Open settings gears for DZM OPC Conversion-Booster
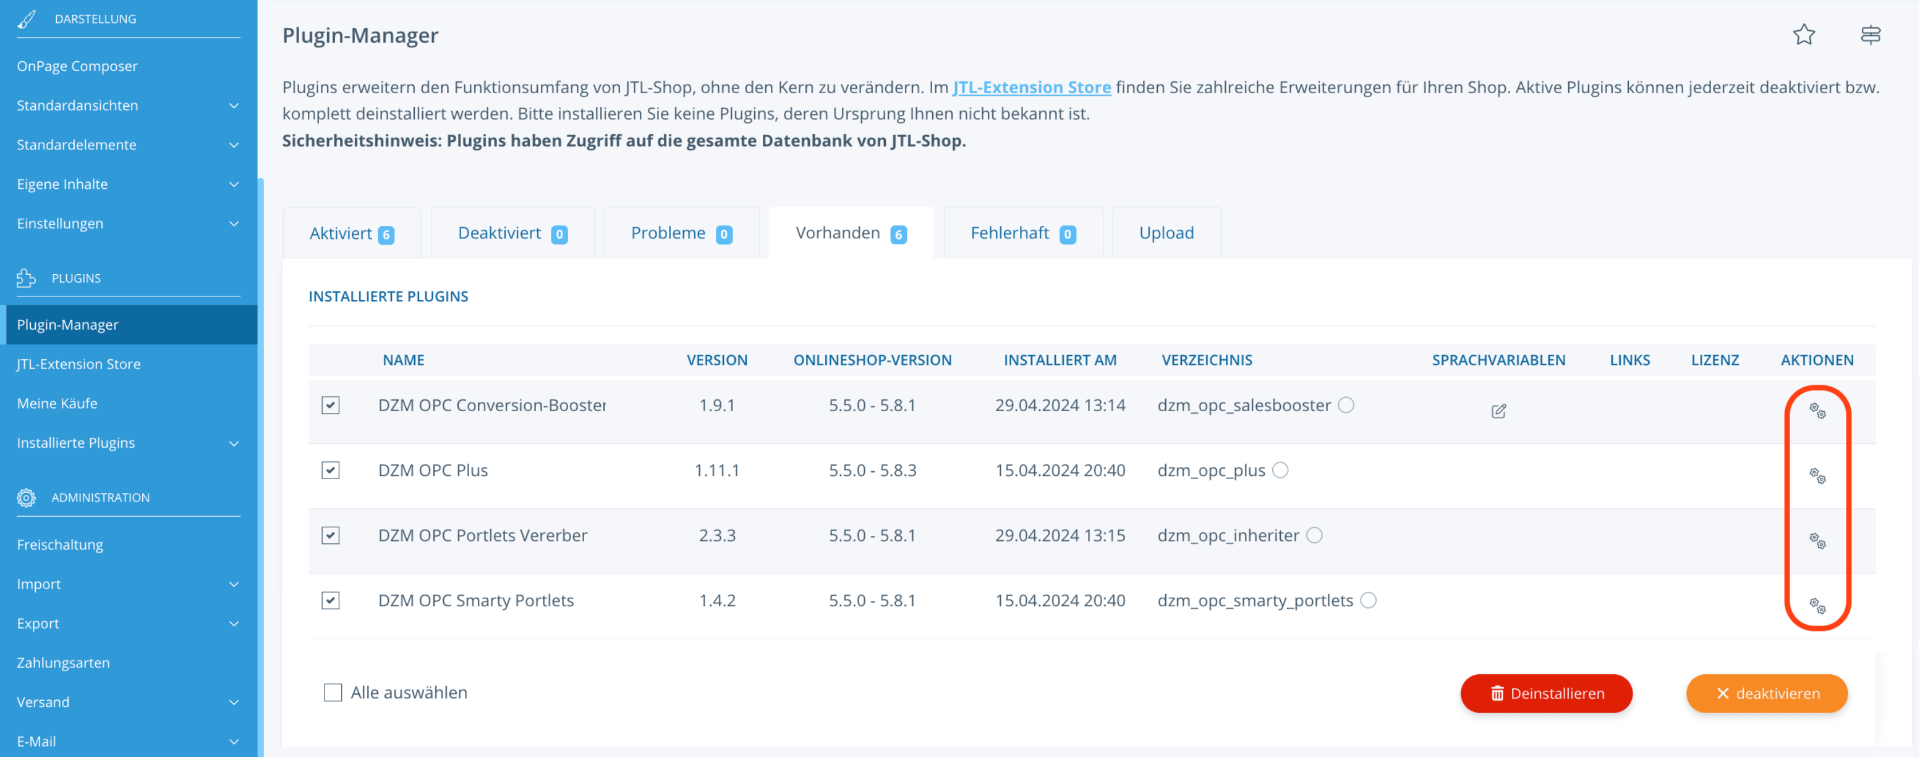The width and height of the screenshot is (1920, 757). (x=1817, y=410)
